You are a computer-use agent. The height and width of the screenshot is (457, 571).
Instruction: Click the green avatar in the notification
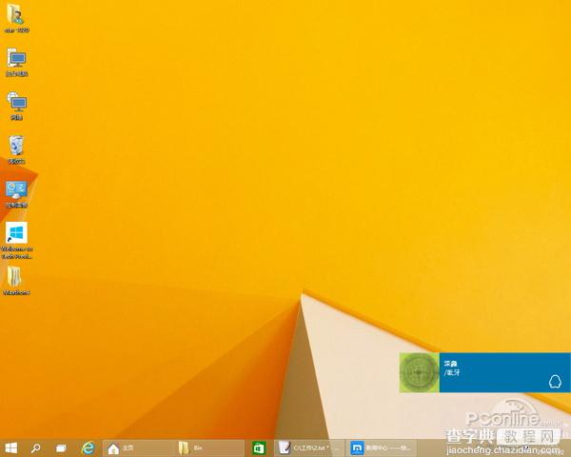point(419,372)
